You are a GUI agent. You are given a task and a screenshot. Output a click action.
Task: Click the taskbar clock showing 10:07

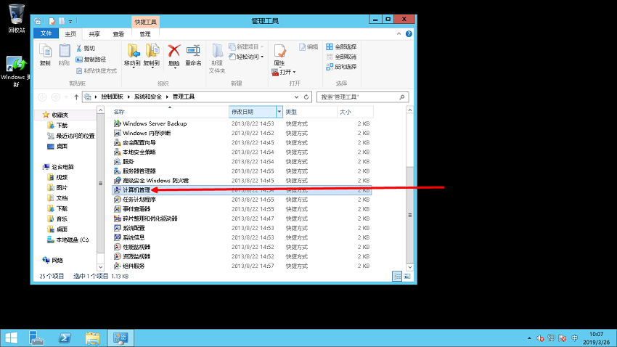tap(596, 338)
